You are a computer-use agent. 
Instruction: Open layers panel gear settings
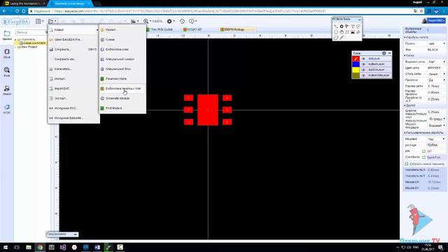(x=384, y=53)
